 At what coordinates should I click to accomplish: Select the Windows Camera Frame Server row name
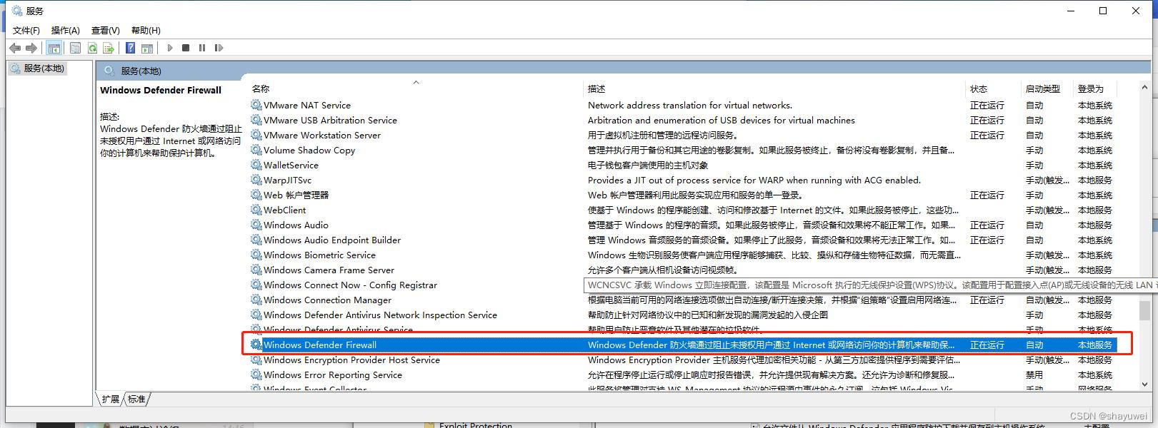pos(329,270)
